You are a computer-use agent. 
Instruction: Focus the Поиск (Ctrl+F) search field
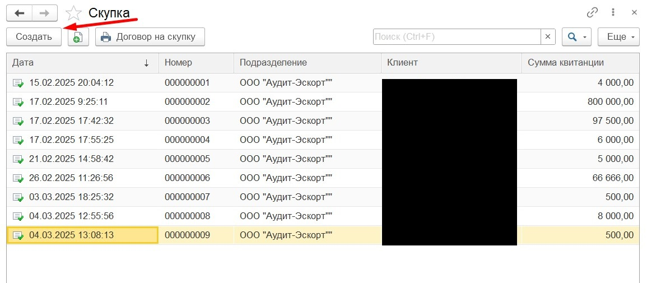click(x=457, y=37)
